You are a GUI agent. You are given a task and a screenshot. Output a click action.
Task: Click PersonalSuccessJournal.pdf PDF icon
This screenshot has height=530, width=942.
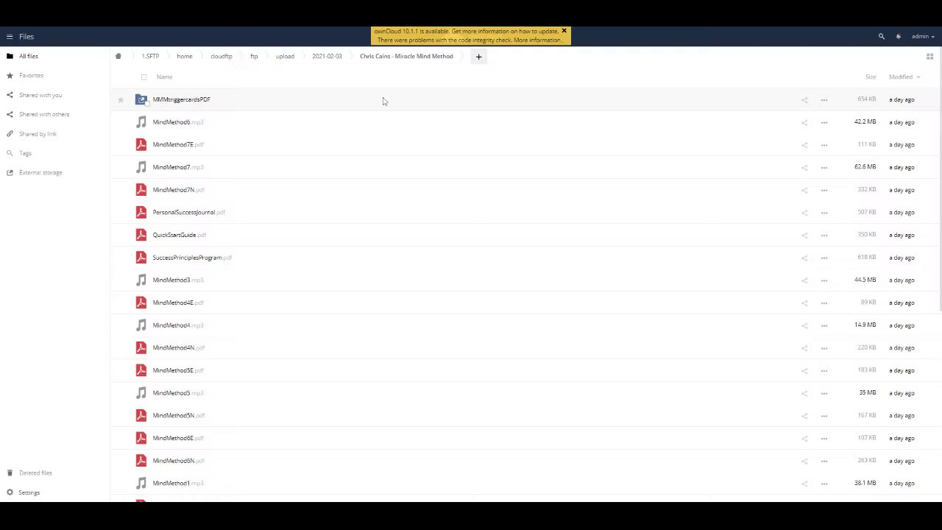[x=141, y=212]
